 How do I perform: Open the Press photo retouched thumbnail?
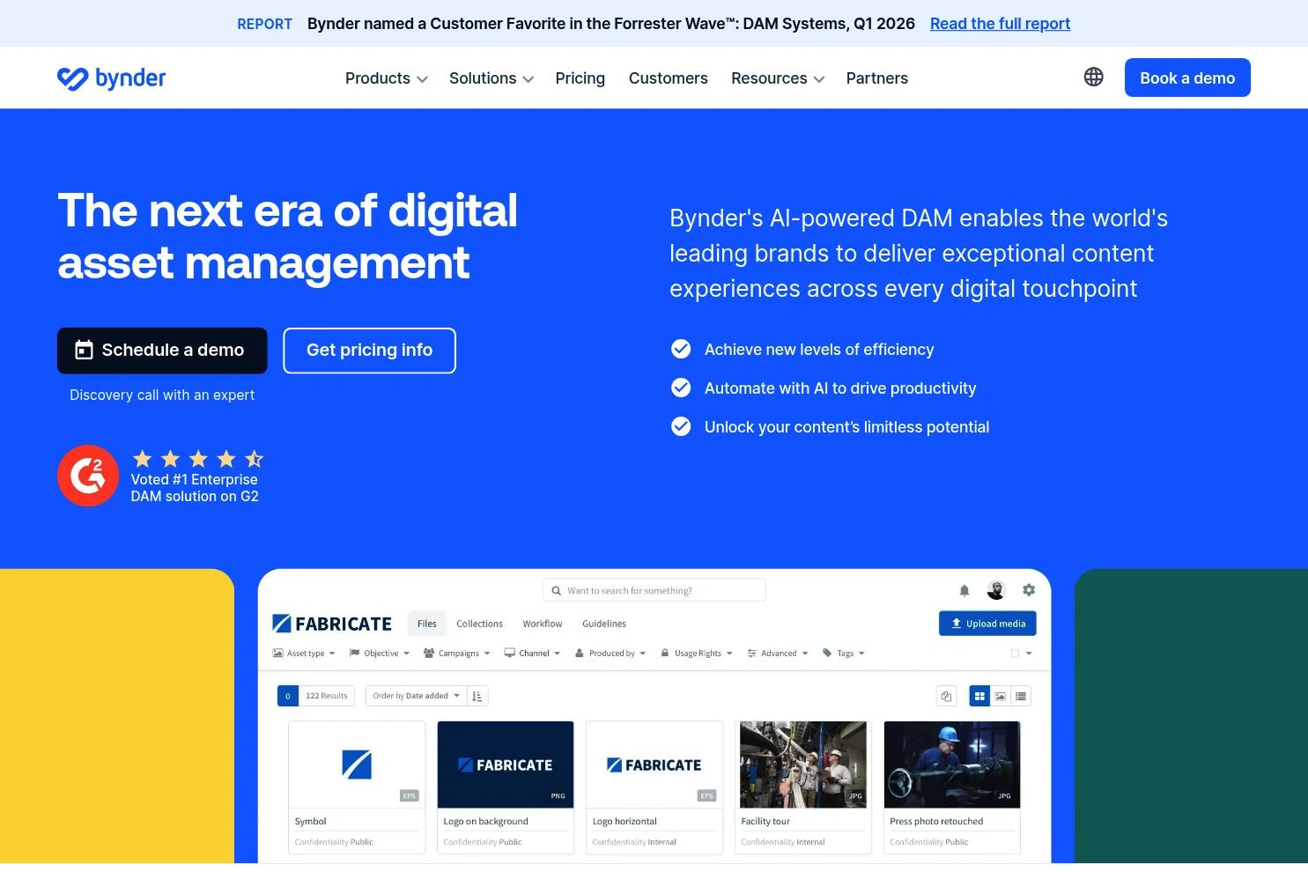952,765
